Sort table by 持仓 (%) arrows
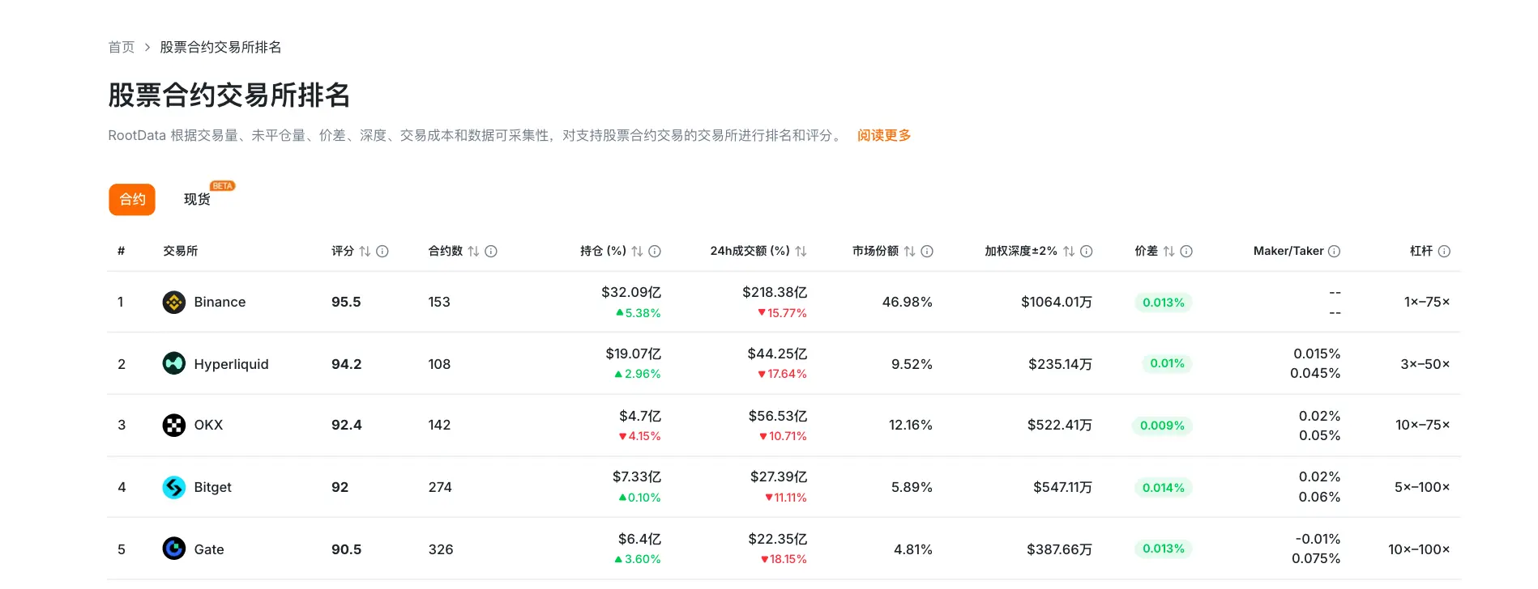This screenshot has width=1538, height=589. [638, 252]
